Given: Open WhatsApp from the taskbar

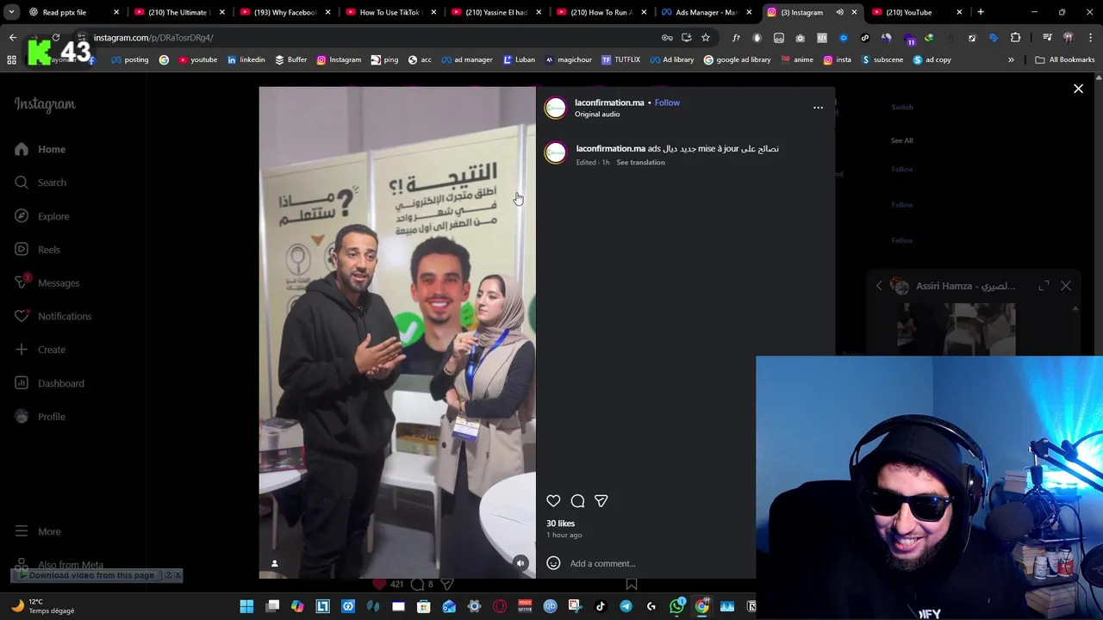Looking at the screenshot, I should click(x=676, y=607).
